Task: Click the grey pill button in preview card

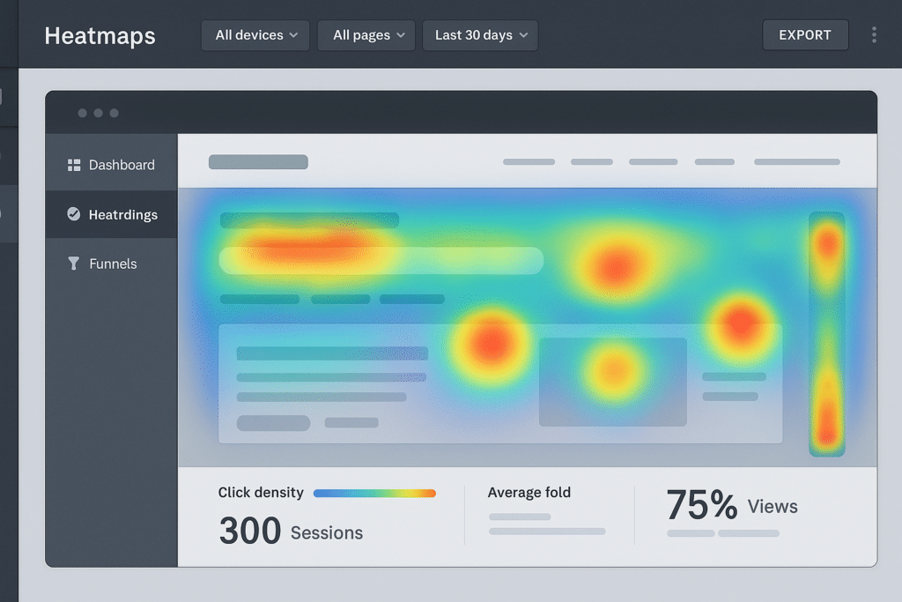Action: click(274, 423)
